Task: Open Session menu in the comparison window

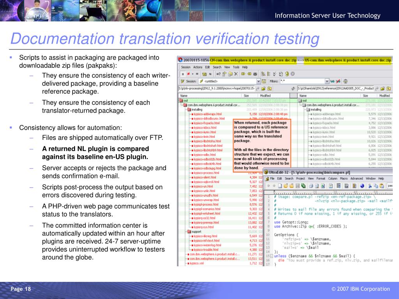Action: coord(186,67)
